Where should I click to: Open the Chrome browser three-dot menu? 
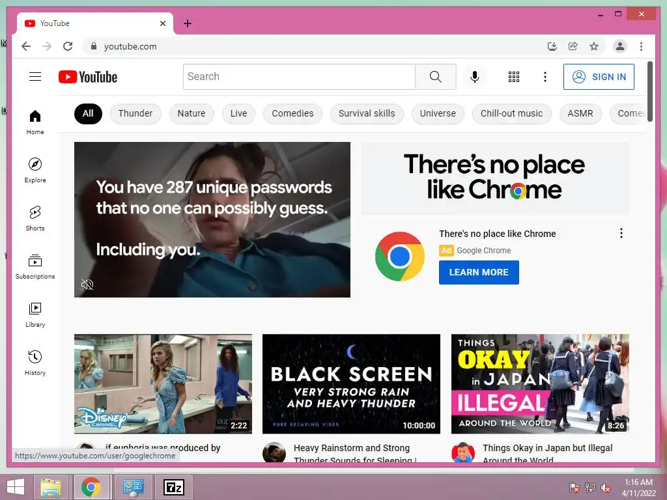click(x=641, y=46)
